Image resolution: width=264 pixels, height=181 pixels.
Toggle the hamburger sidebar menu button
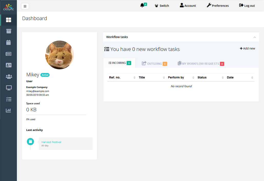click(25, 6)
